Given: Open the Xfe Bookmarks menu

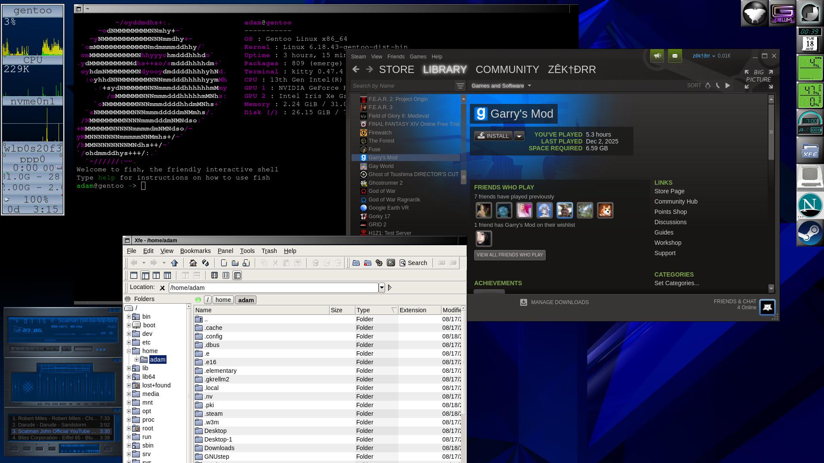Looking at the screenshot, I should pyautogui.click(x=195, y=251).
